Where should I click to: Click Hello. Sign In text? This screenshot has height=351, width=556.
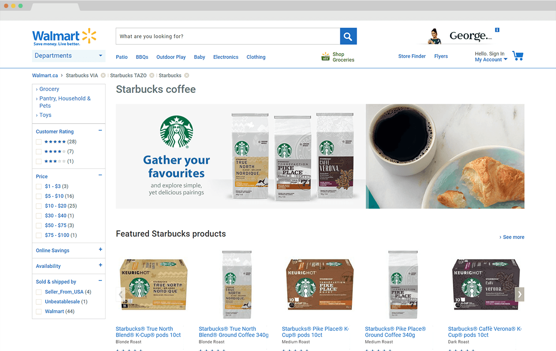[489, 54]
